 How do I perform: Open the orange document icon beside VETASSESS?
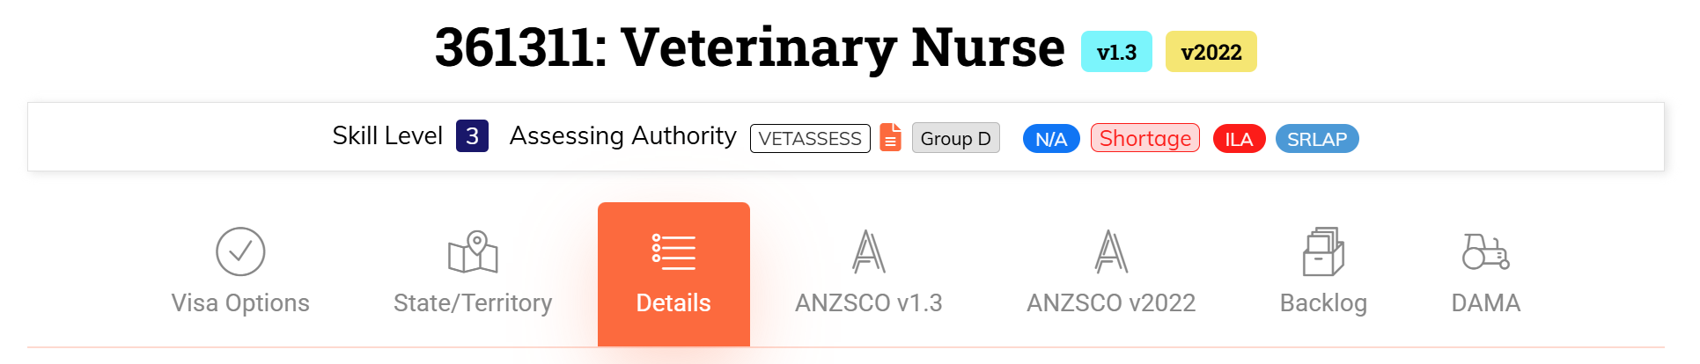[x=890, y=138]
